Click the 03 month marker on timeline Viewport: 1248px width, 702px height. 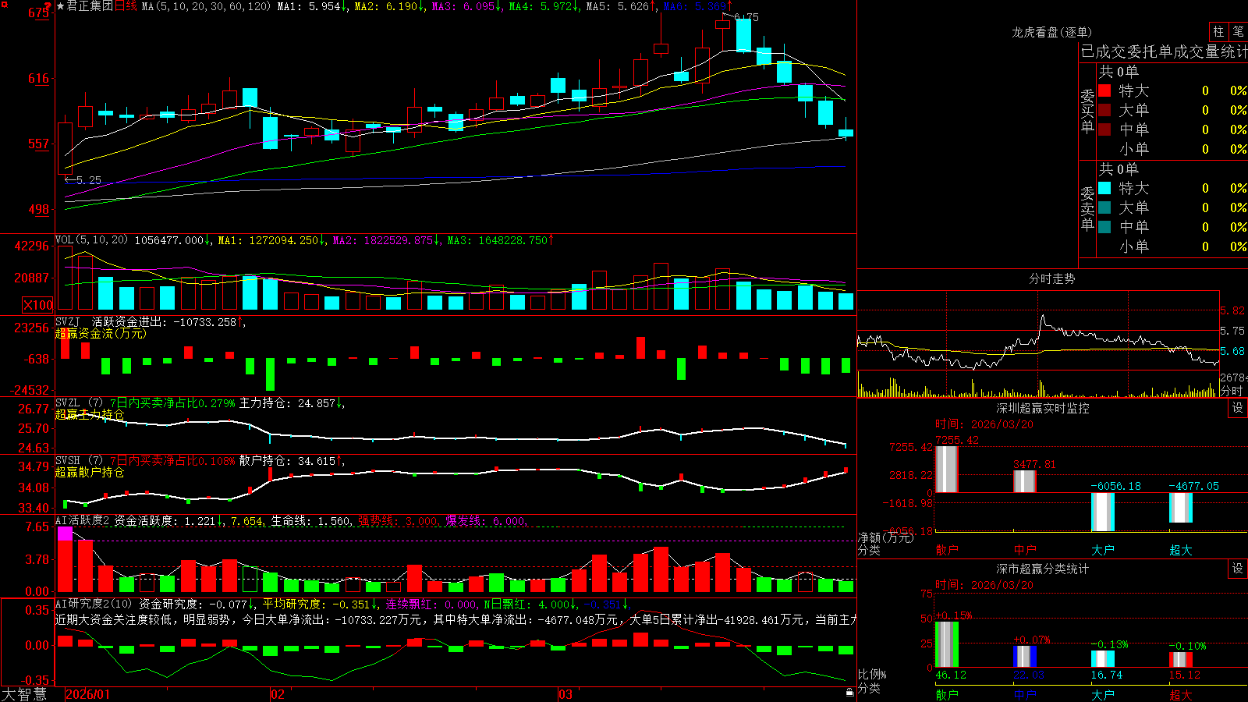565,694
